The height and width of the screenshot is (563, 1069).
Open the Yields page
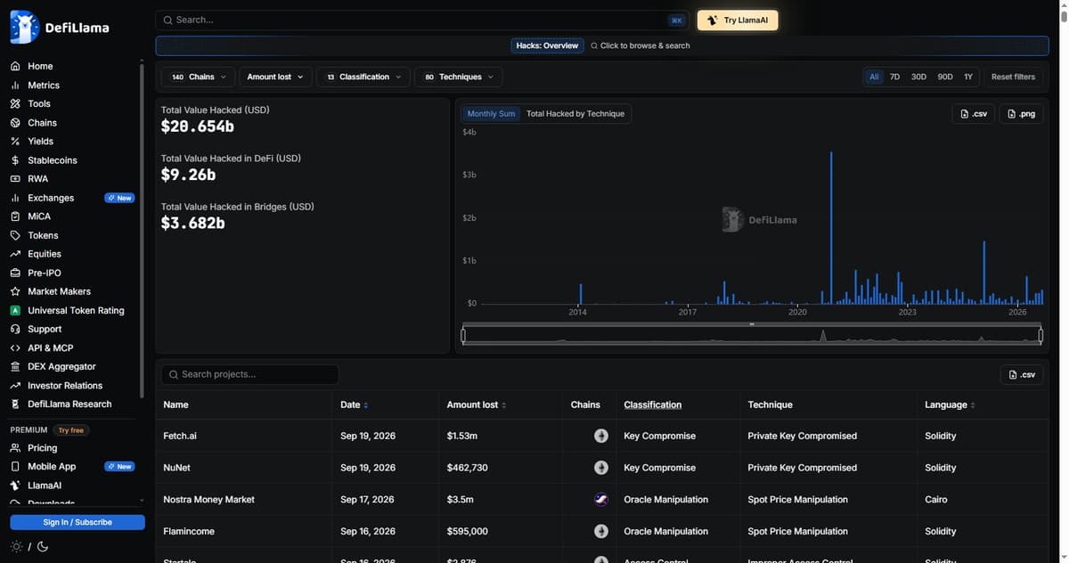pyautogui.click(x=40, y=142)
